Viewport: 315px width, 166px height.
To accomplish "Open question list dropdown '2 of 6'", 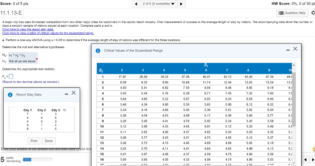I will (159, 4).
